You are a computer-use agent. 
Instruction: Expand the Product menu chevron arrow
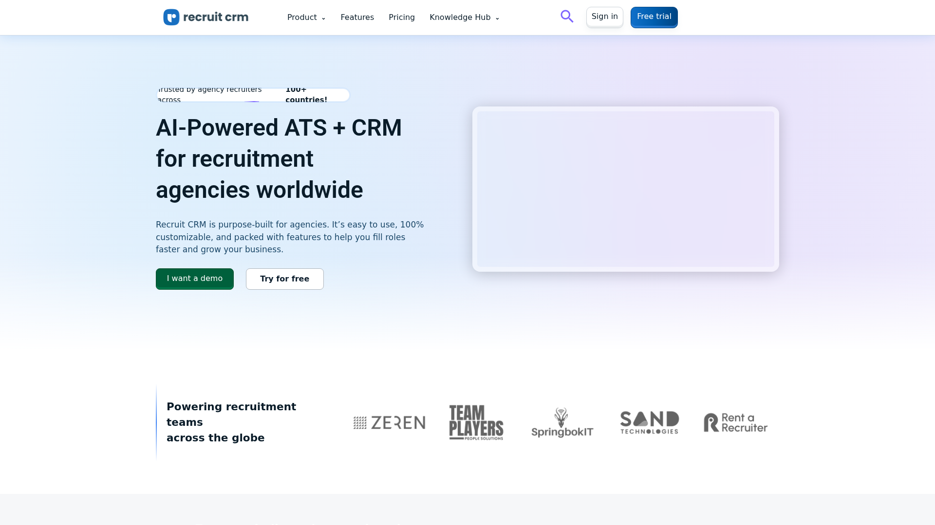click(x=323, y=18)
